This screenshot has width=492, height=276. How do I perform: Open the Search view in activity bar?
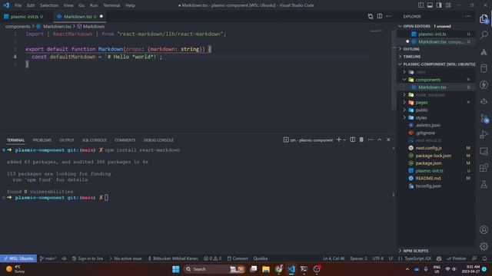(x=484, y=34)
